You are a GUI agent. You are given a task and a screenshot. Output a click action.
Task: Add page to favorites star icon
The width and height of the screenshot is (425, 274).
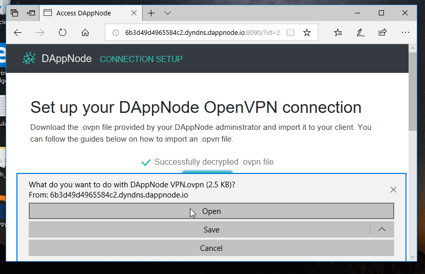coord(307,33)
